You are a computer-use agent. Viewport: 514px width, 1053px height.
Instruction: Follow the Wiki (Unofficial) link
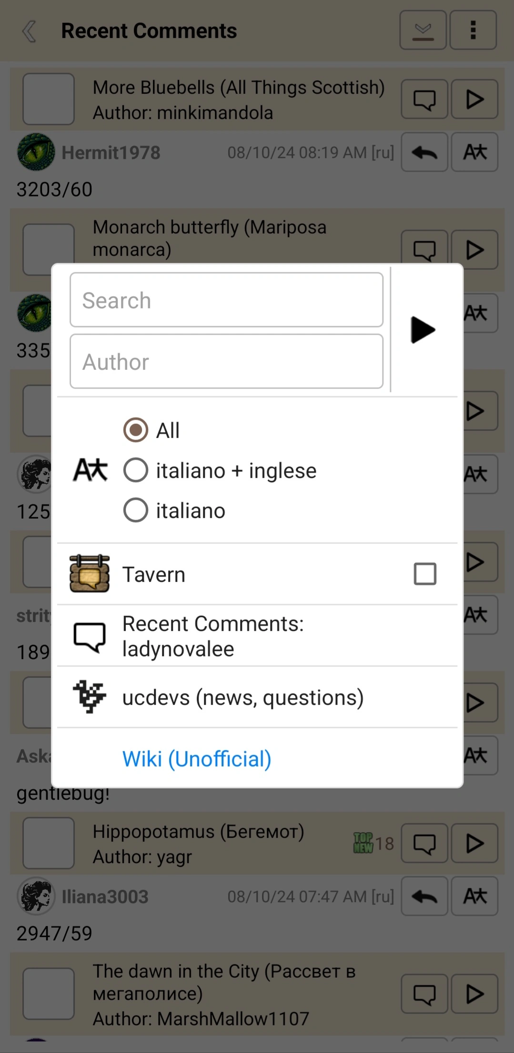pos(197,759)
